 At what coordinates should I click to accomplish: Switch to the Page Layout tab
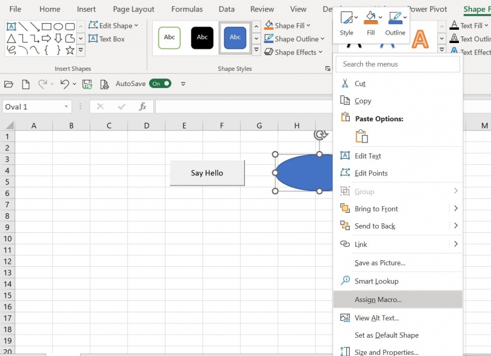click(133, 9)
